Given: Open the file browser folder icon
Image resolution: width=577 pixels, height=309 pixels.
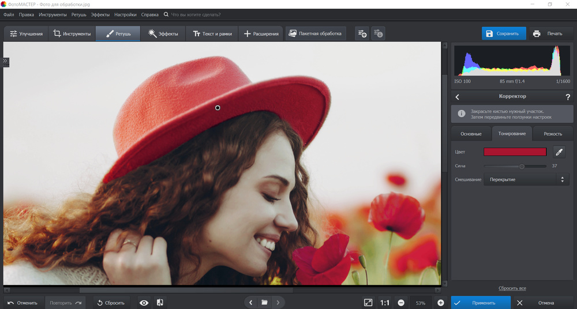Looking at the screenshot, I should click(264, 303).
